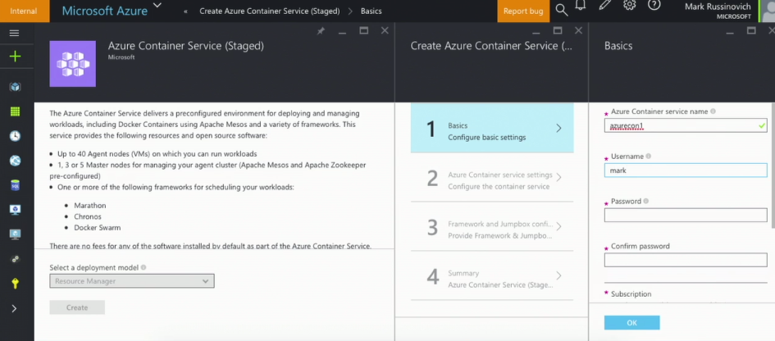This screenshot has height=341, width=775.
Task: Pin the Azure Container Service blade
Action: 321,31
